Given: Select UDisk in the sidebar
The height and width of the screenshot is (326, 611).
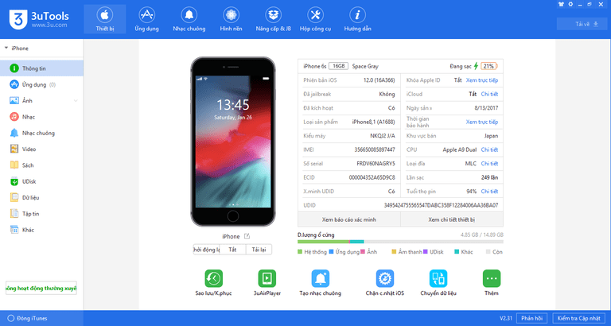Looking at the screenshot, I should 41,181.
